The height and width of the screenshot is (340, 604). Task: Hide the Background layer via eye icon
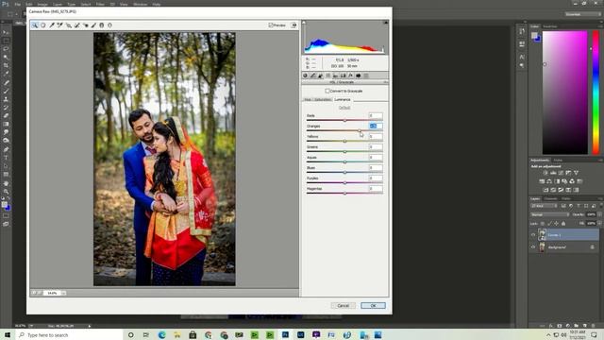coord(533,247)
